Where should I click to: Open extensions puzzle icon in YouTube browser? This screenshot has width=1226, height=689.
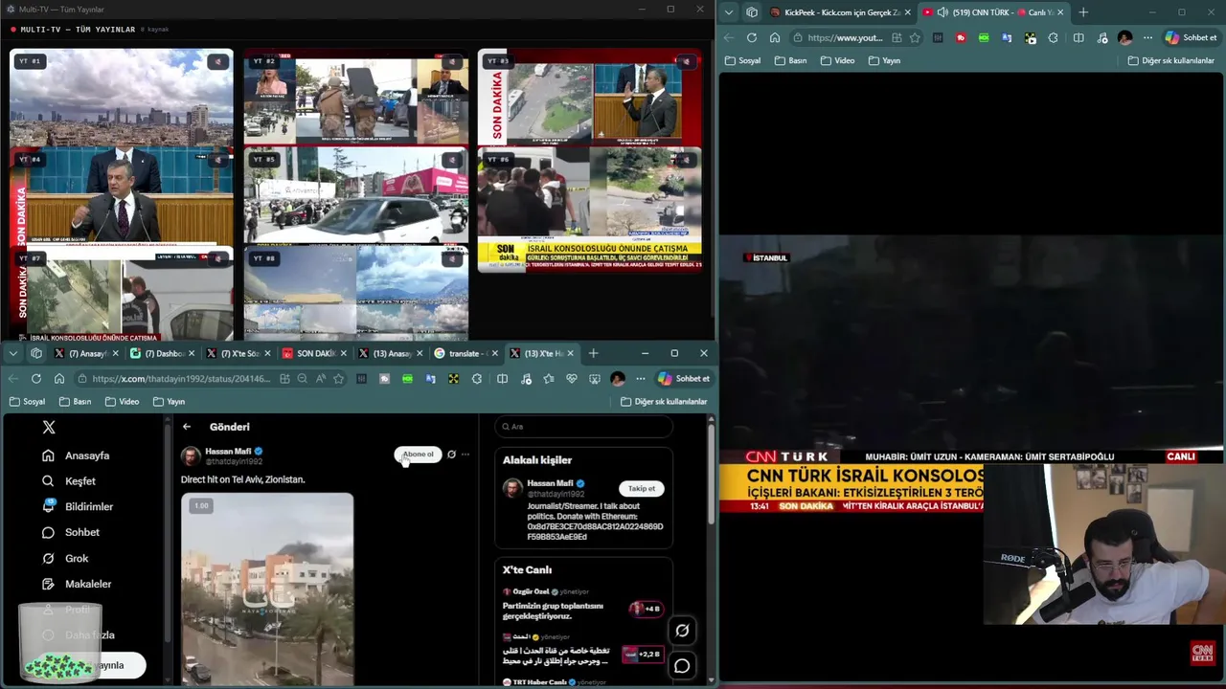click(x=1054, y=38)
